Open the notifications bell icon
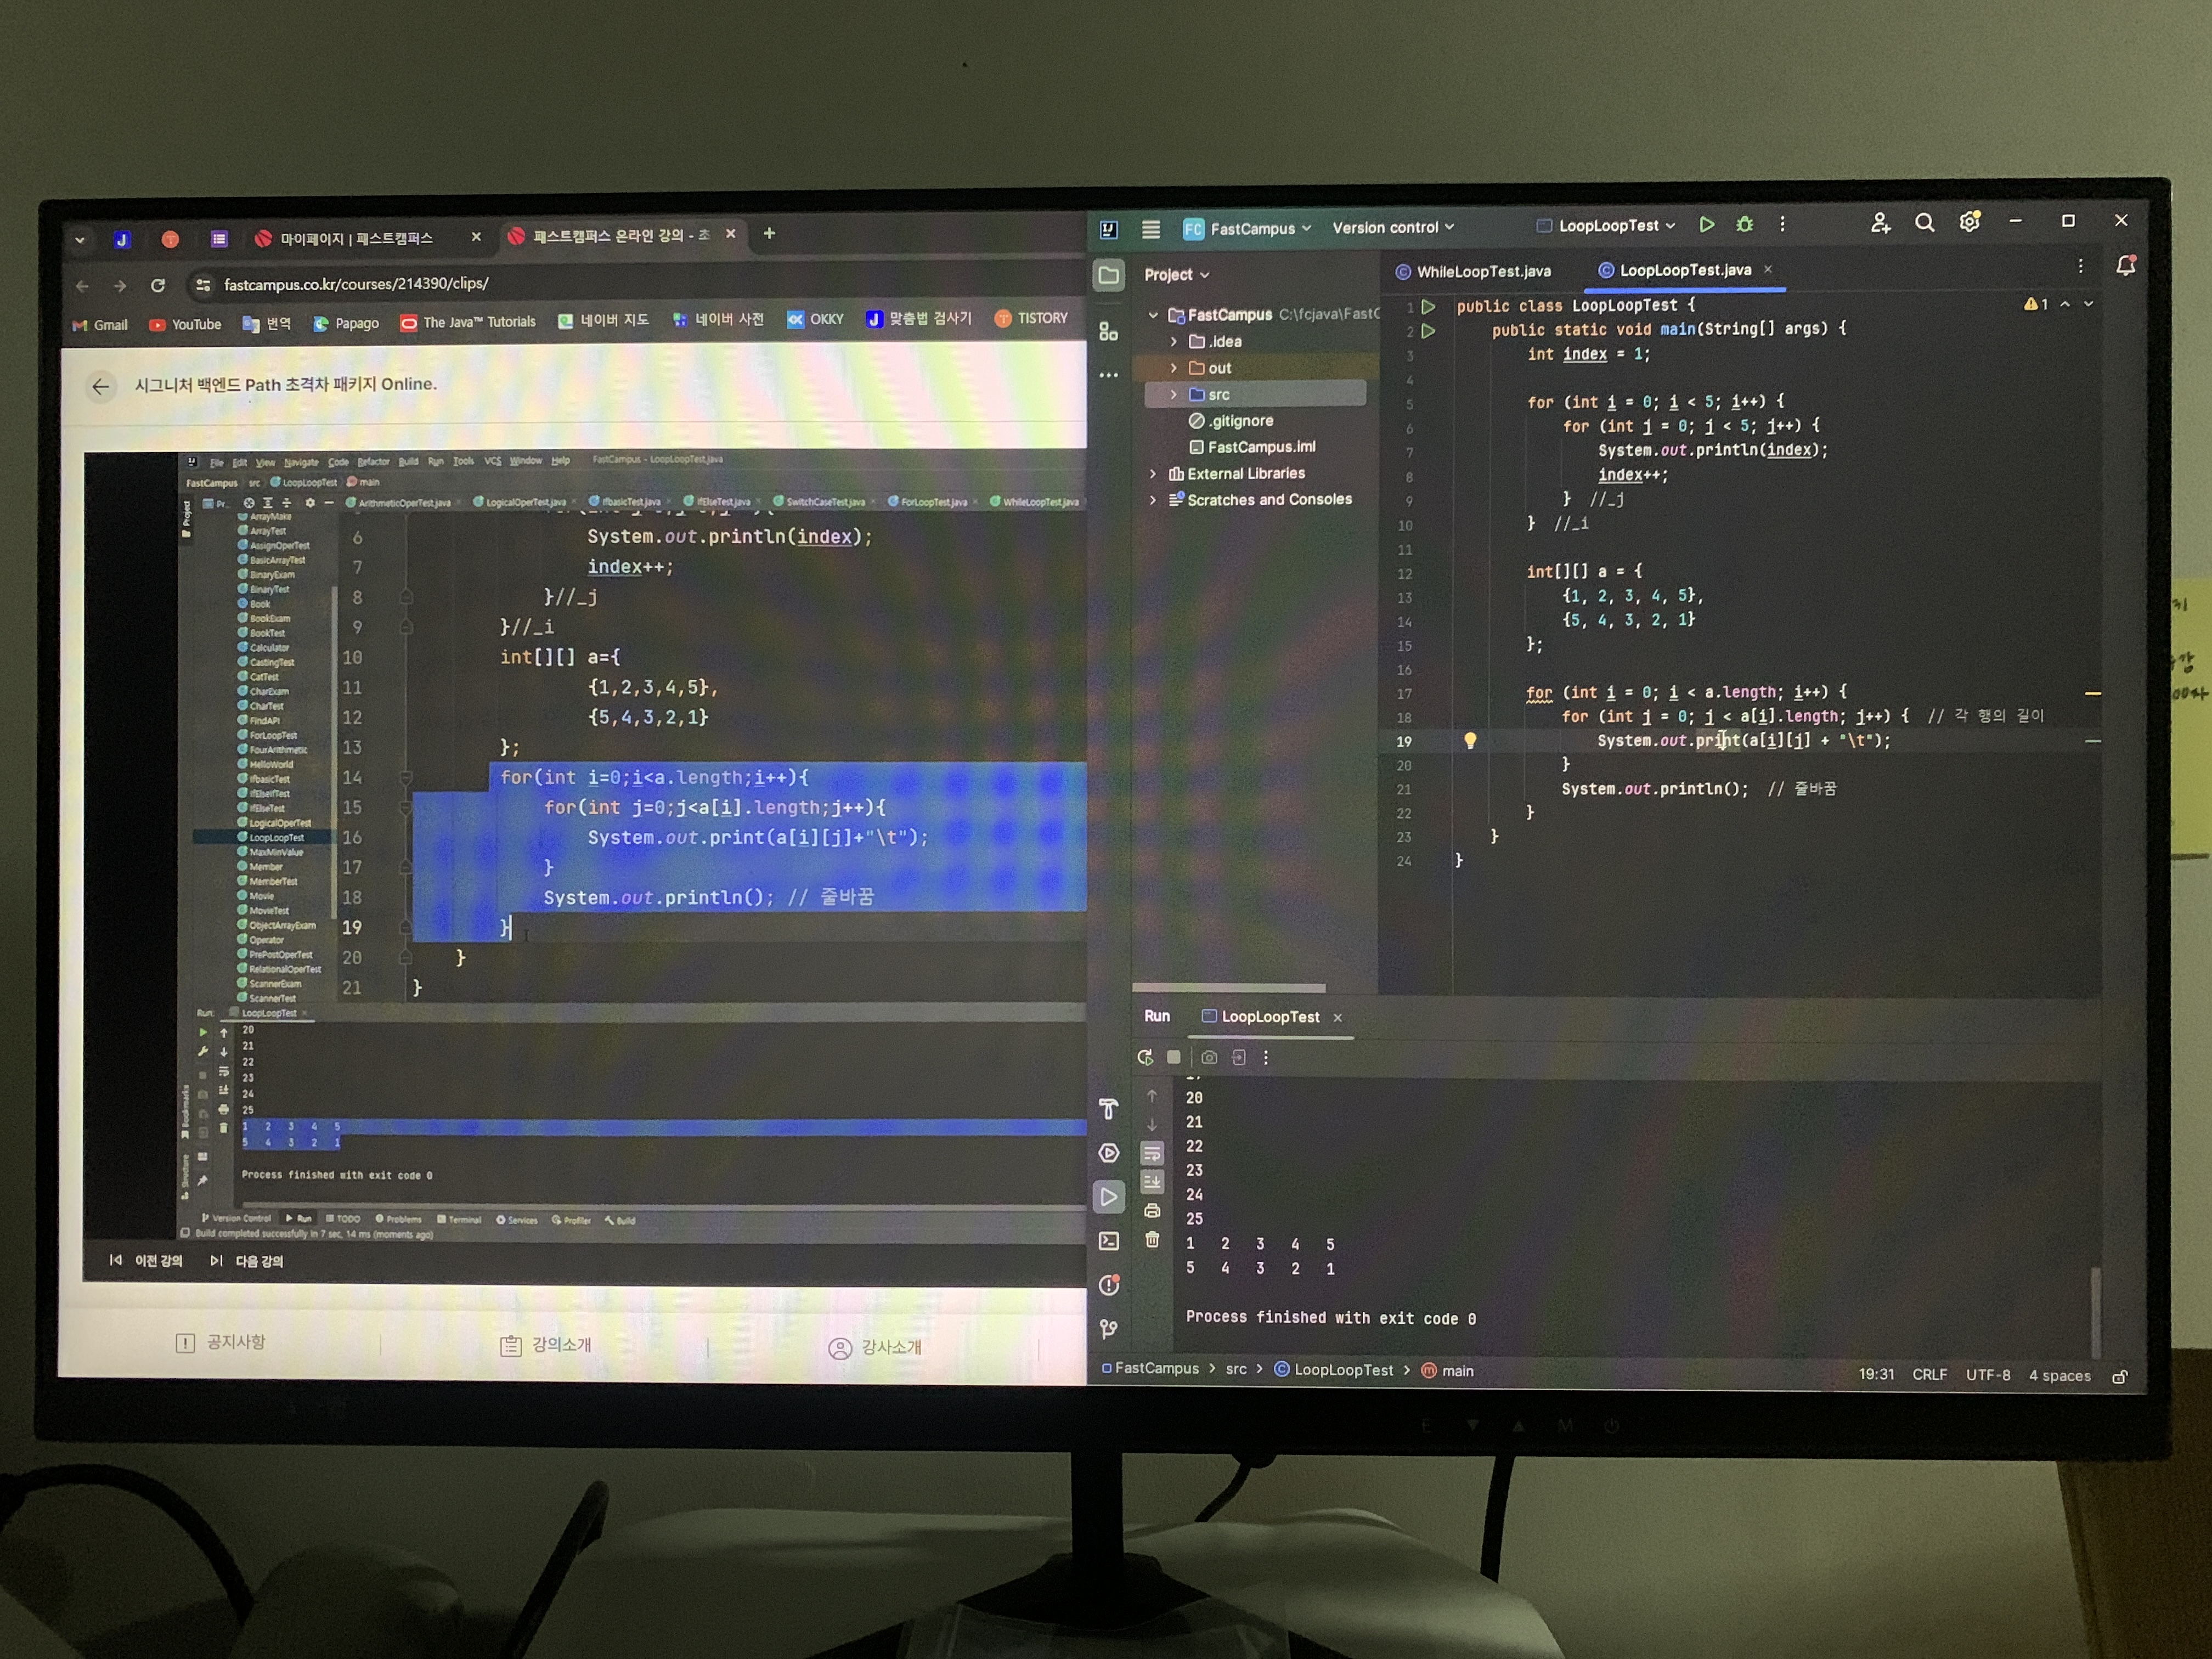The image size is (2212, 1659). point(2126,266)
